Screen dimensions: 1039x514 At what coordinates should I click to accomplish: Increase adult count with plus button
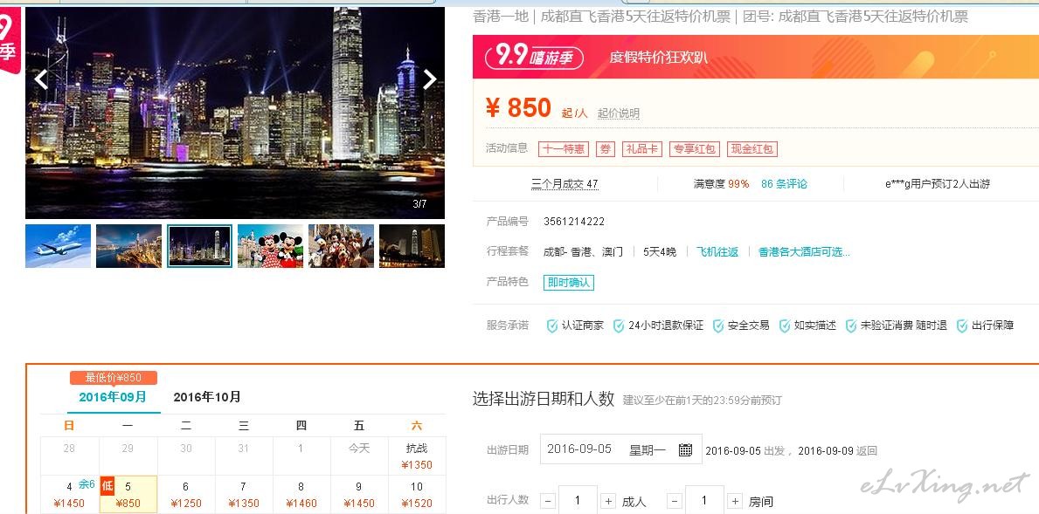pyautogui.click(x=608, y=502)
